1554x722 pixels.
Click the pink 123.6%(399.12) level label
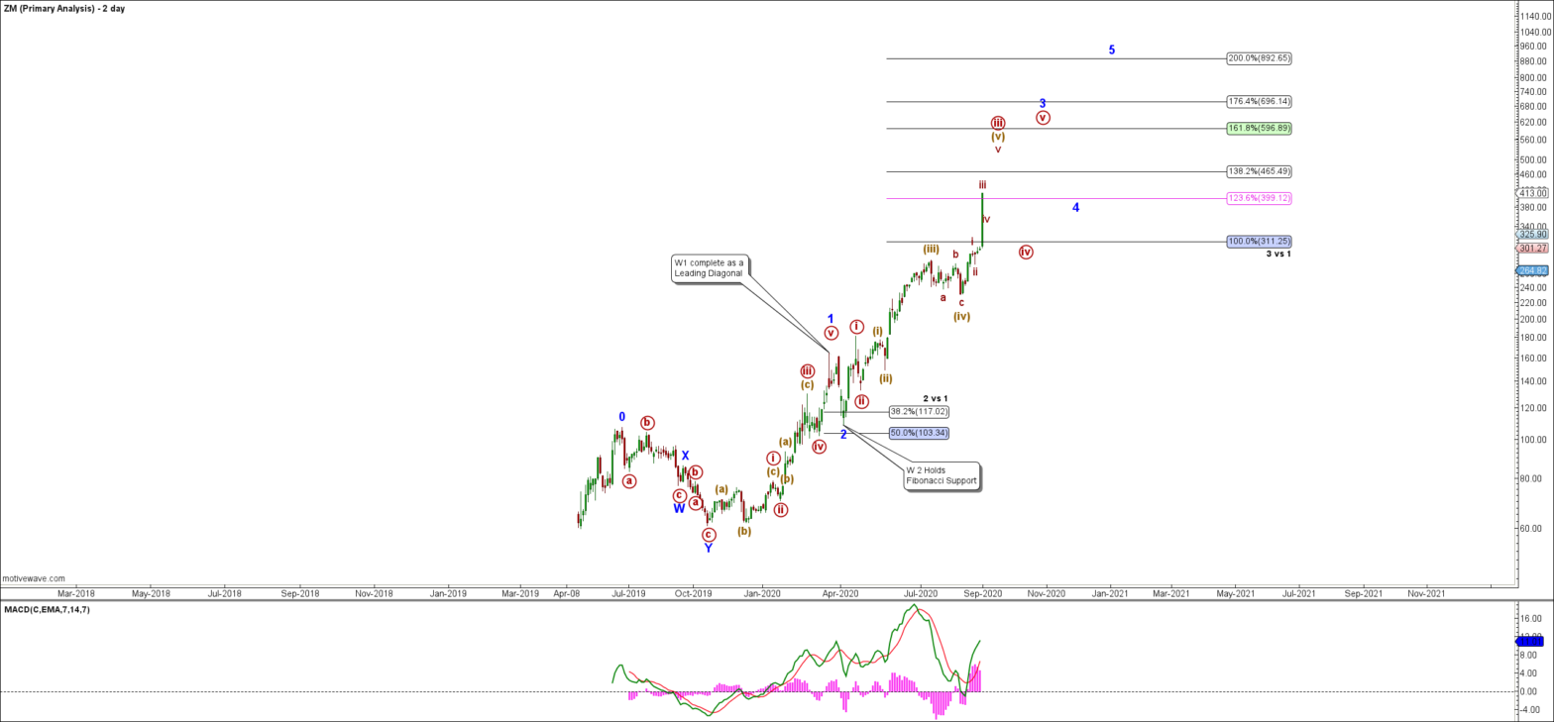[x=1258, y=198]
